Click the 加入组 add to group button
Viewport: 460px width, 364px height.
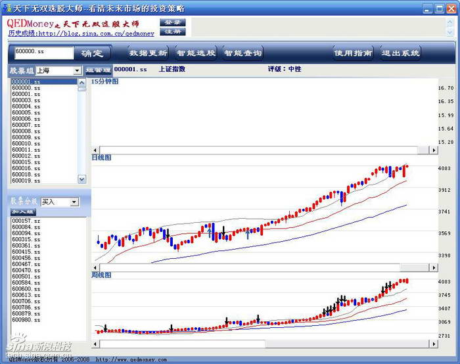coord(23,212)
